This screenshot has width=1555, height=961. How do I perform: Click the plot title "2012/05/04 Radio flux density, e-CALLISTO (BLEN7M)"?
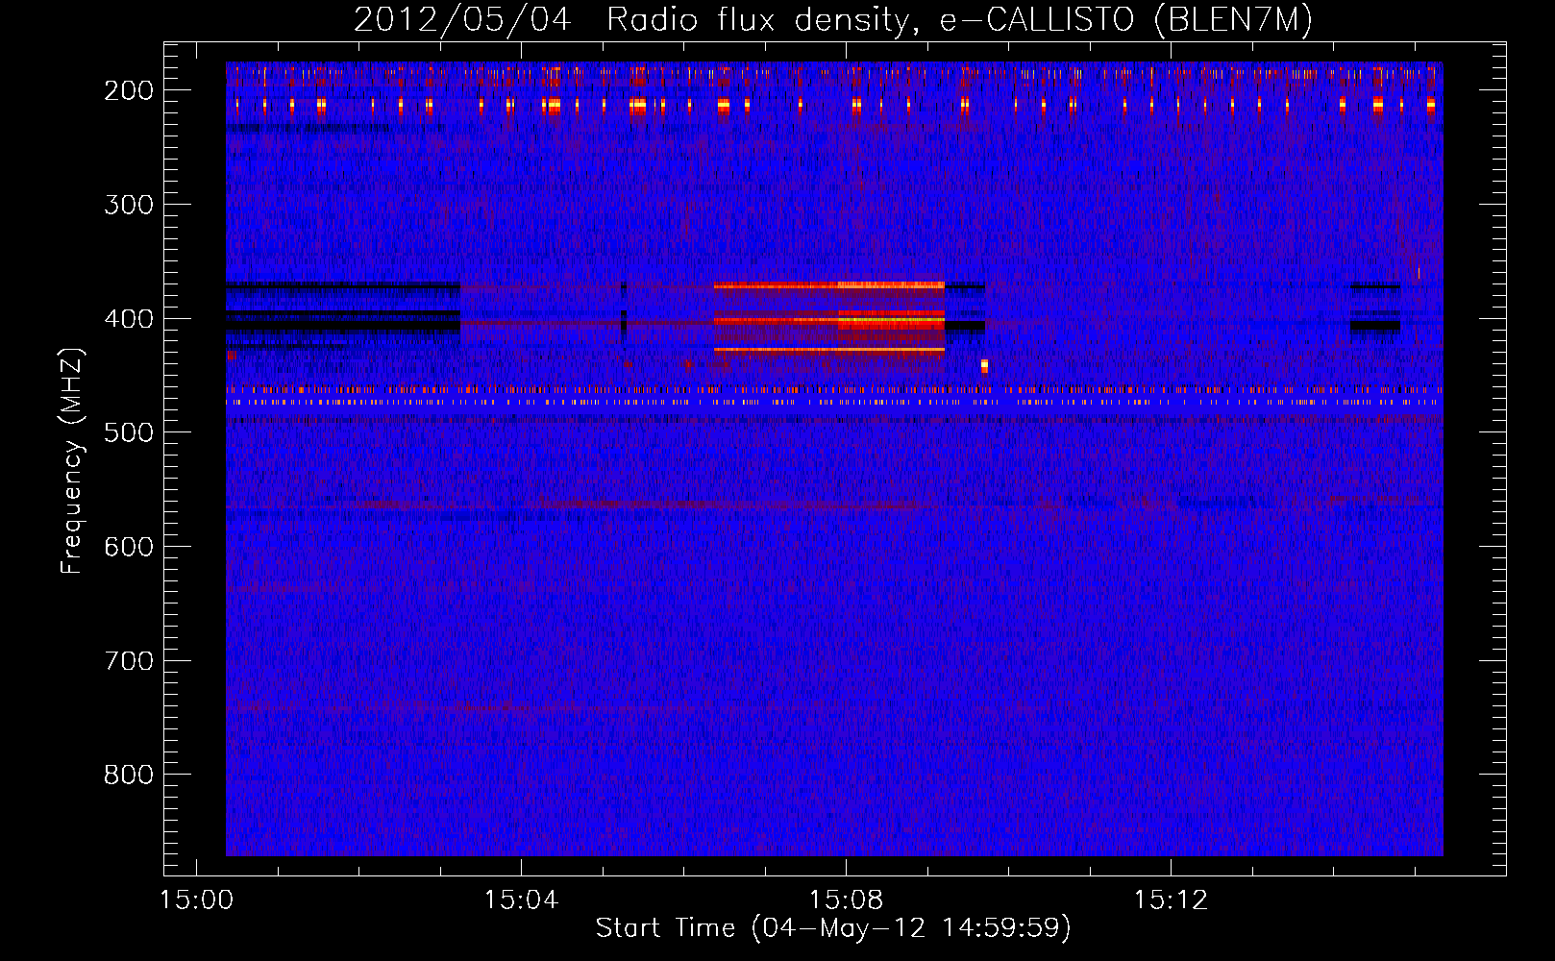click(832, 19)
